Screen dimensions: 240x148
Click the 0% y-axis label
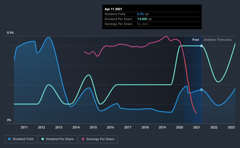tap(9, 120)
